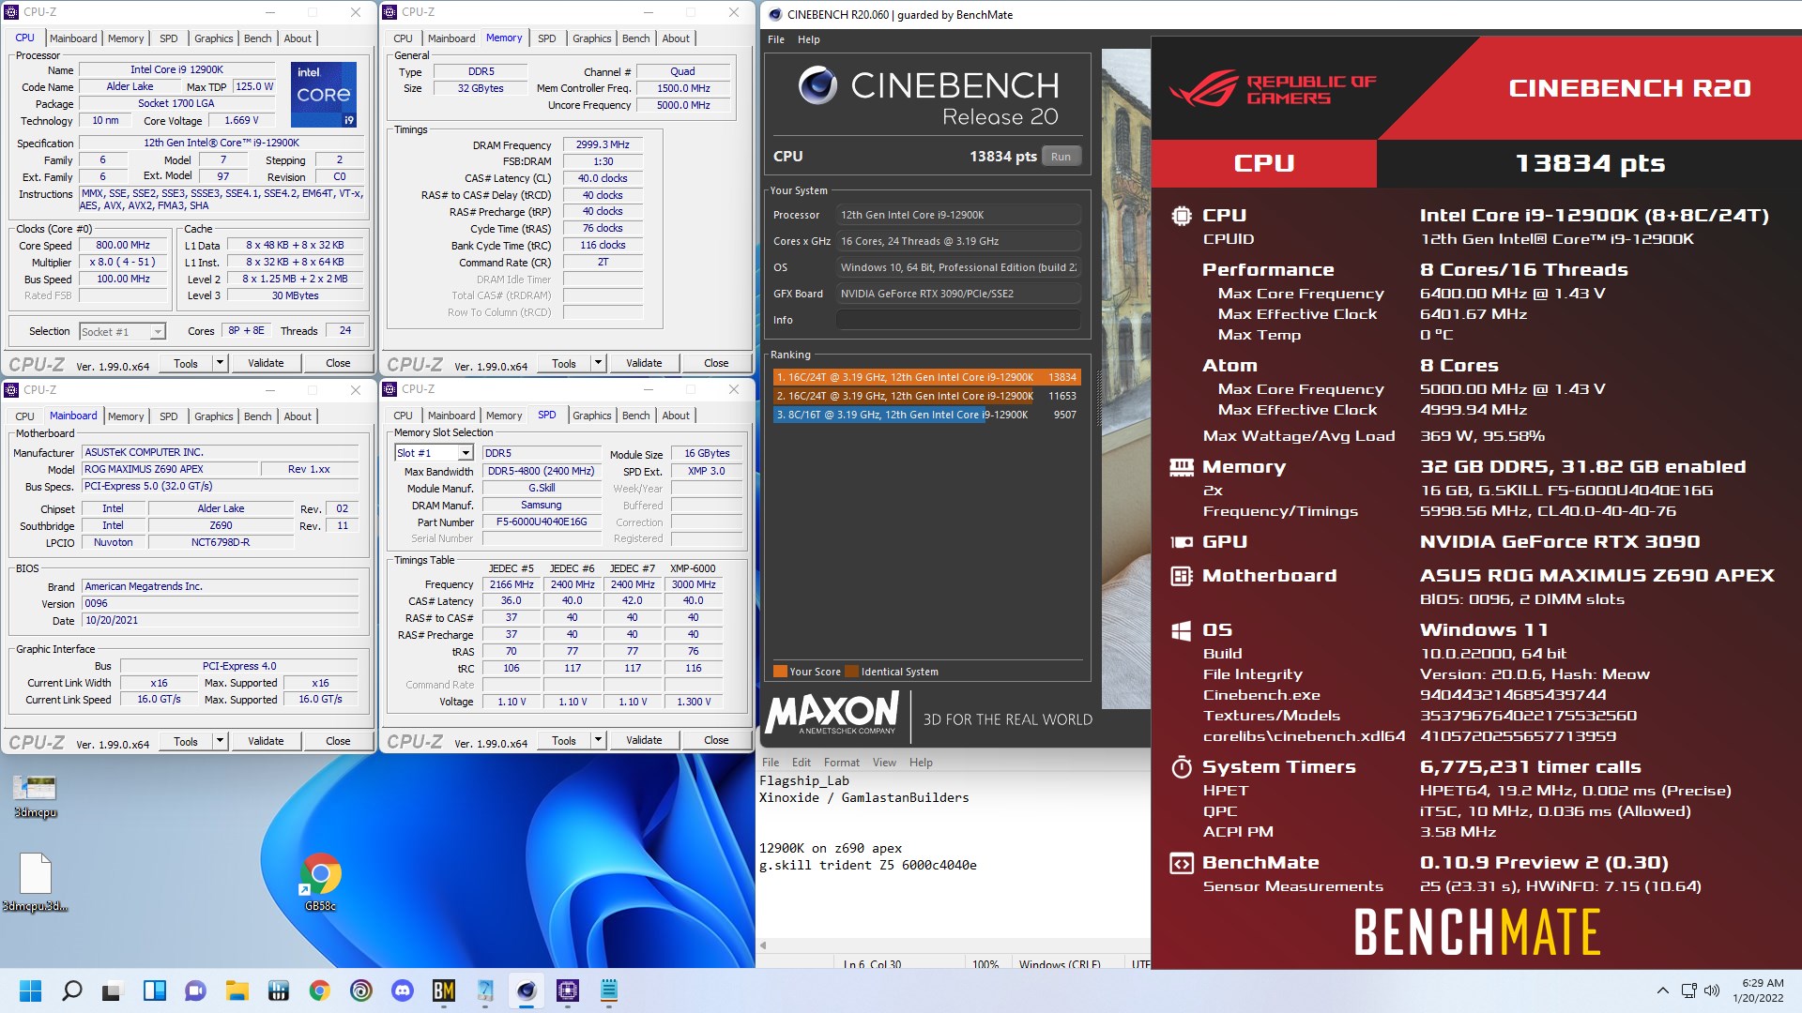The height and width of the screenshot is (1013, 1802).
Task: Open taskbar Search magnifier
Action: [71, 990]
